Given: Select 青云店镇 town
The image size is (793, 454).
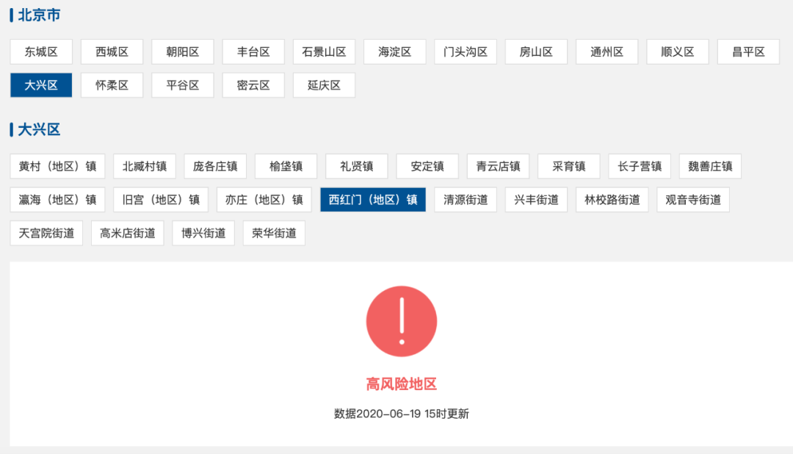Looking at the screenshot, I should tap(498, 167).
